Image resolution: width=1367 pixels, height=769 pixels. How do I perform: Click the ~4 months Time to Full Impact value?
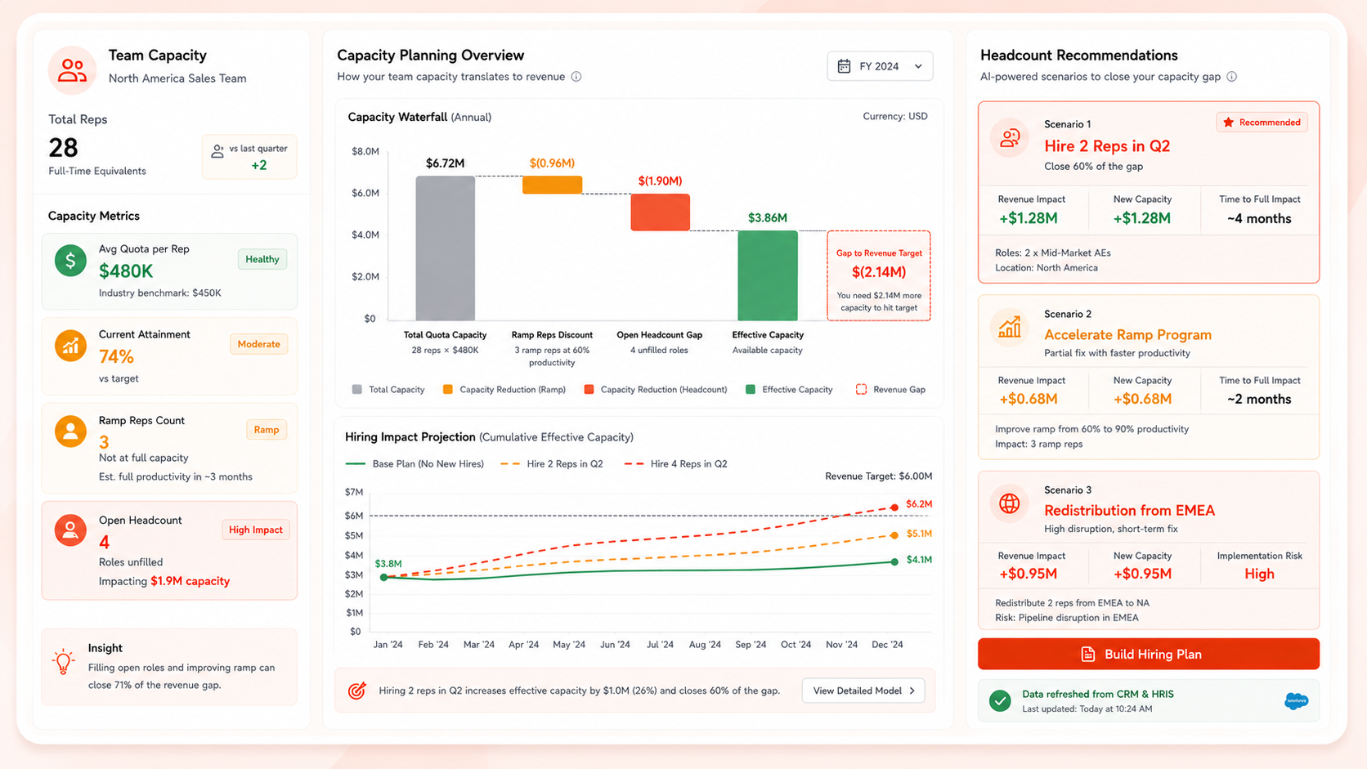pyautogui.click(x=1259, y=218)
